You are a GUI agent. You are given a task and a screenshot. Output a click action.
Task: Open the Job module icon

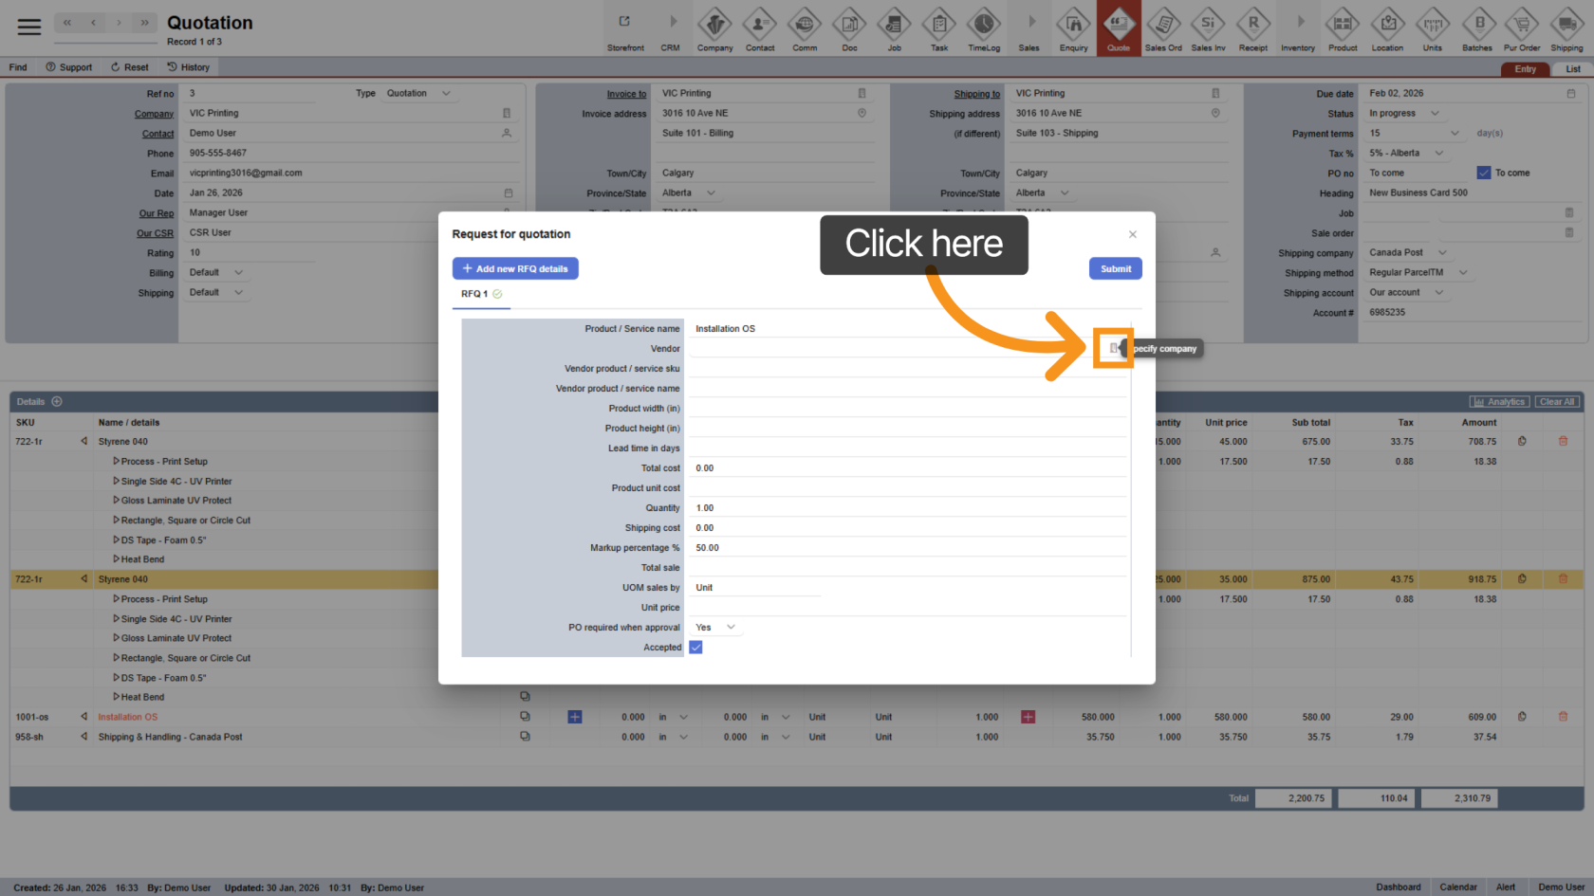[894, 28]
